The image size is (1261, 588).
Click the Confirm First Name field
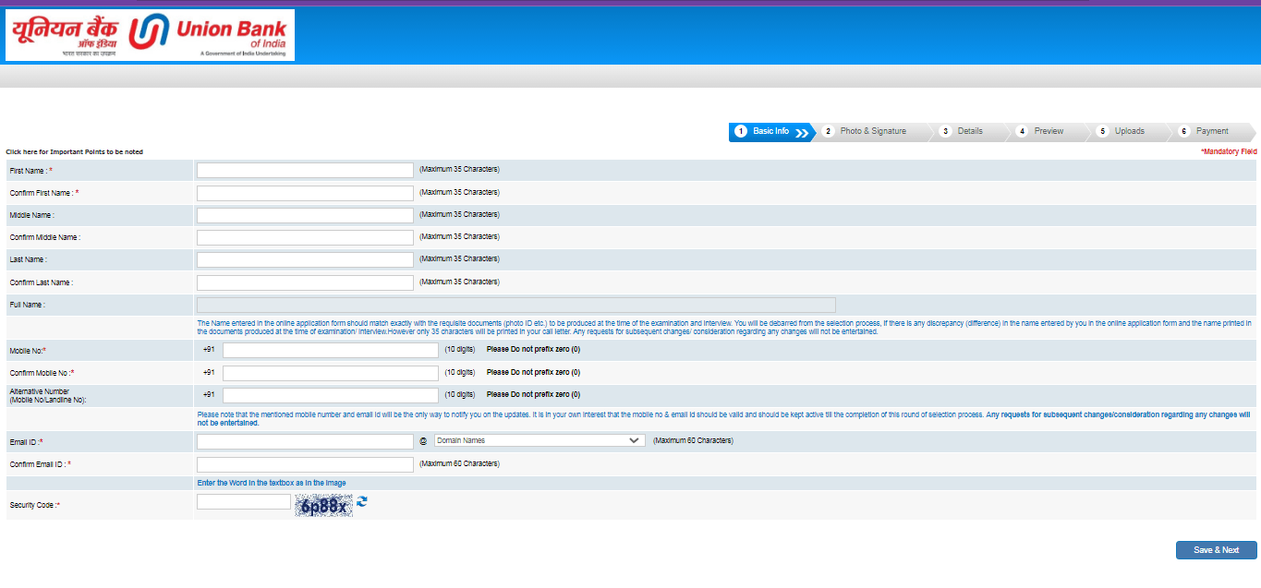click(305, 193)
